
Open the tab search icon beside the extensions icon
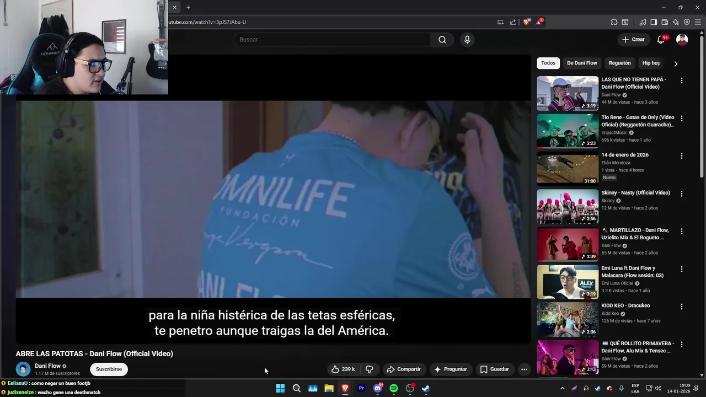625,22
